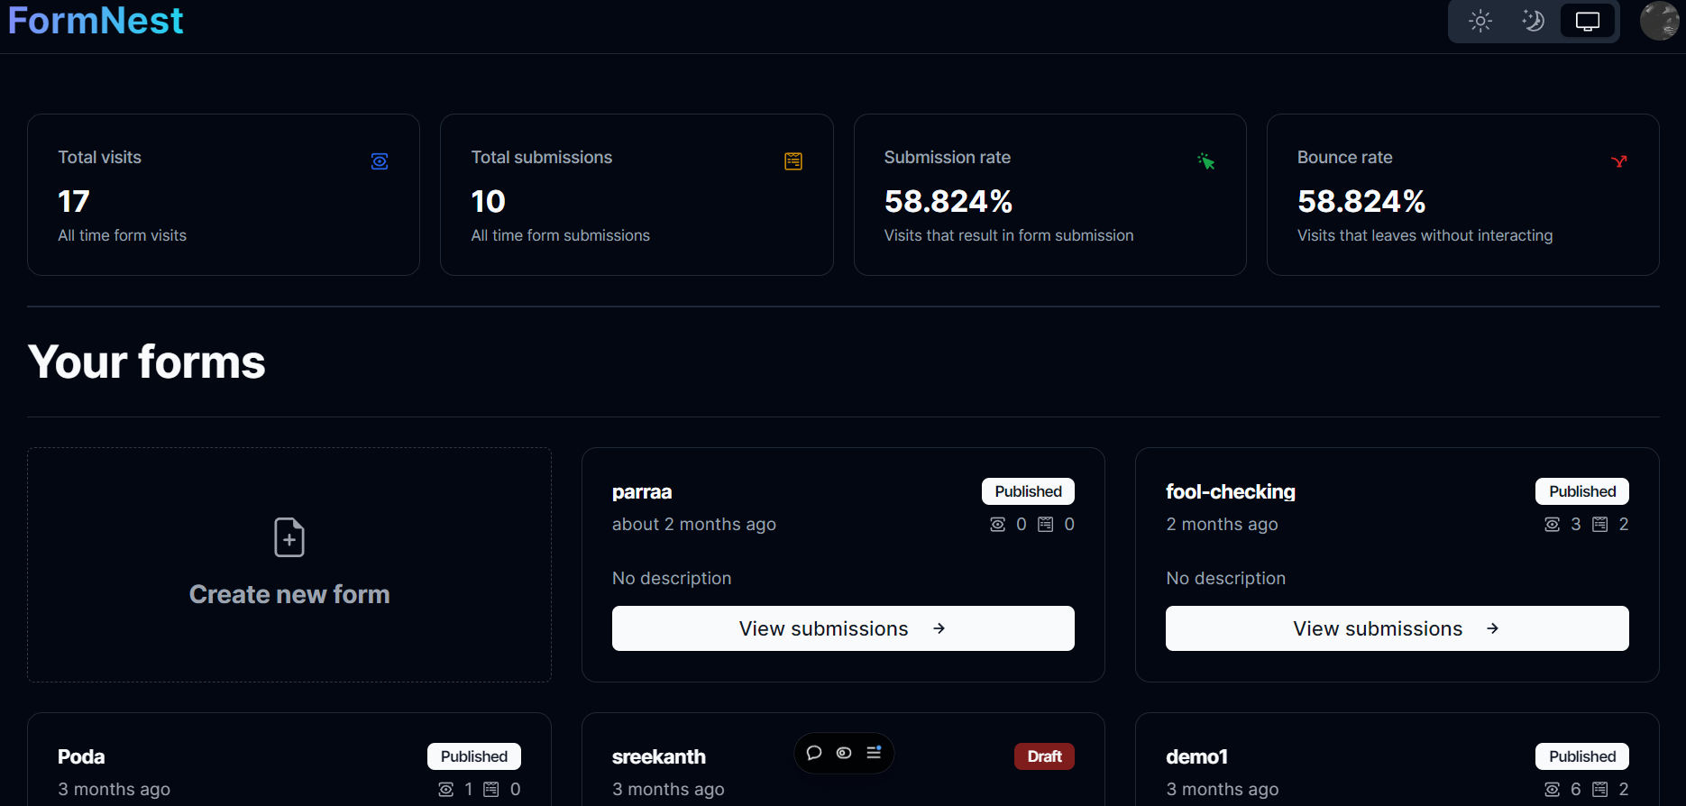Click 'No description' on fool-checking card

coord(1226,579)
